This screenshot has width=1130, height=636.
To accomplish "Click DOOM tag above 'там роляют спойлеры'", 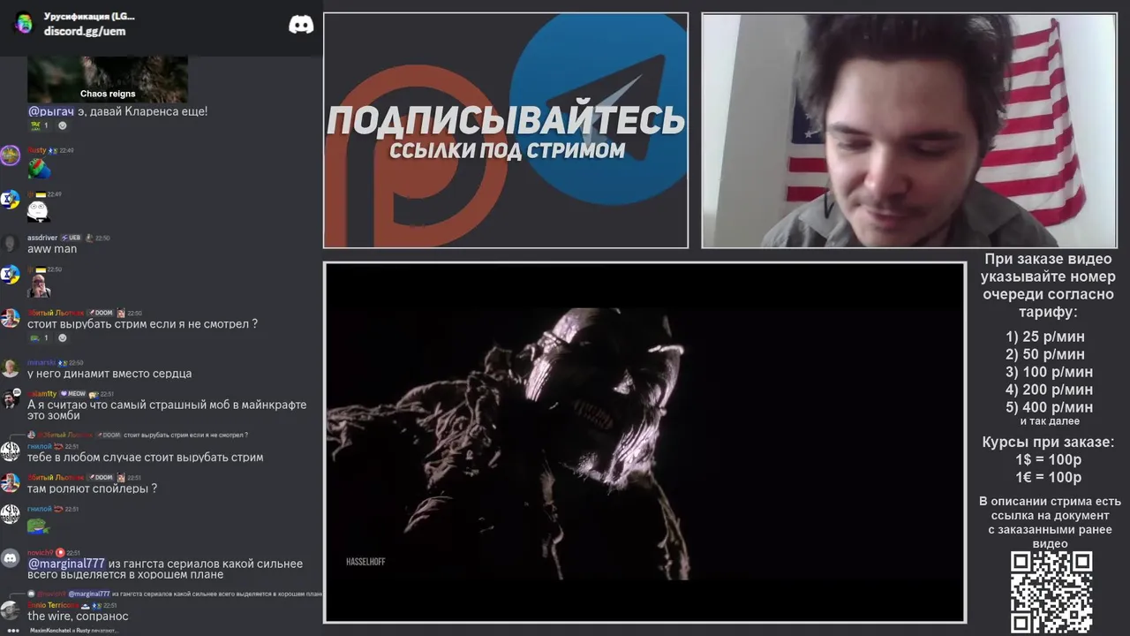I will coord(100,478).
